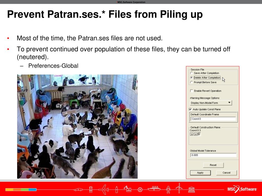
Task: Click the Default Coordinate Frame field
Action: pos(213,119)
